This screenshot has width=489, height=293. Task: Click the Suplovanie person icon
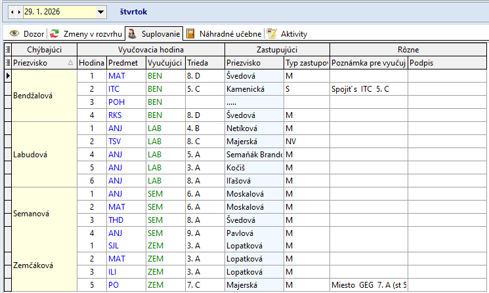pyautogui.click(x=132, y=33)
